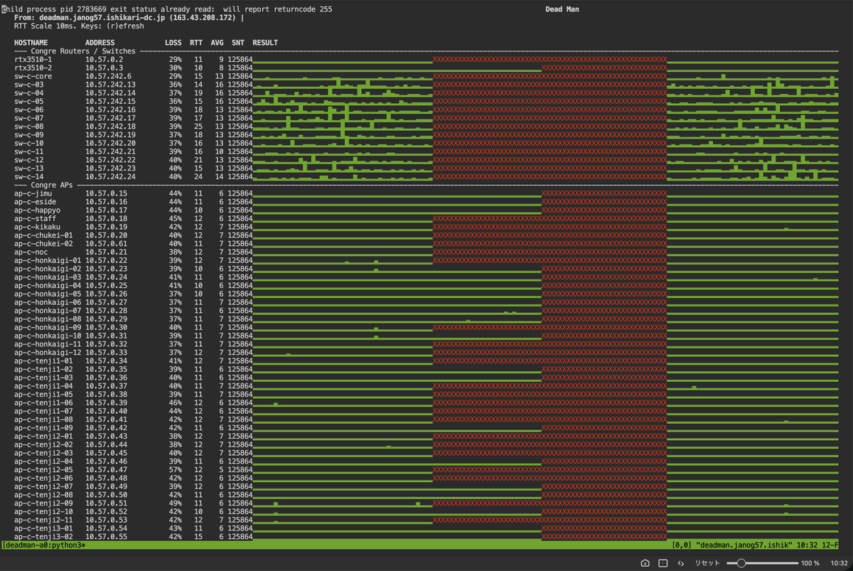Screen dimensions: 853x571
Task: Click address 10.57.242.24
Action: tap(111, 176)
